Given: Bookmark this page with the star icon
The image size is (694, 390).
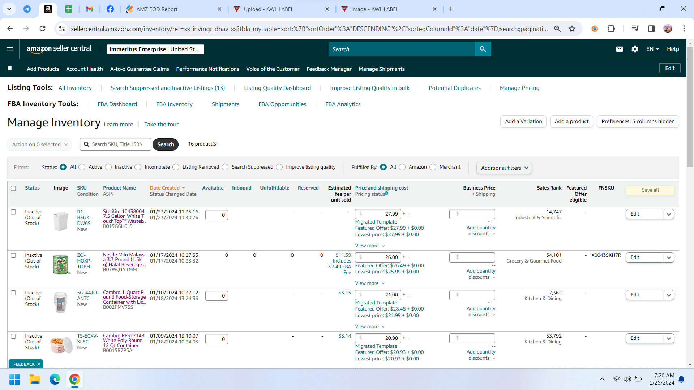Looking at the screenshot, I should point(572,29).
